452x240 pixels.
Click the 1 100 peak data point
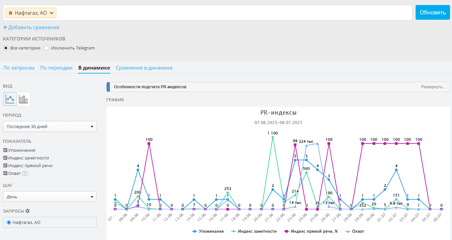(x=273, y=137)
